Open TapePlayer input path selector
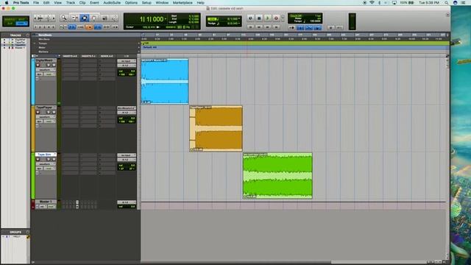The width and height of the screenshot is (471, 265). 127,108
